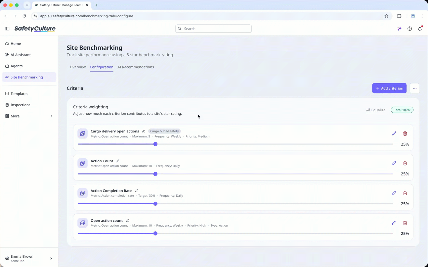The image size is (428, 267).
Task: Adjust the Action Count weight slider
Action: click(x=155, y=174)
